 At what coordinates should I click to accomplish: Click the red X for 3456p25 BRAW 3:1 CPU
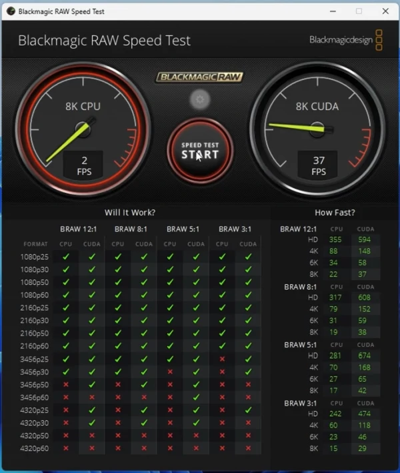(222, 359)
